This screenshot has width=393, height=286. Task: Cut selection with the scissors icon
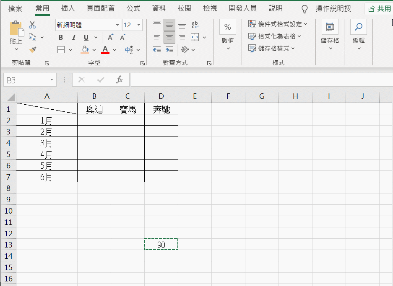[x=32, y=25]
